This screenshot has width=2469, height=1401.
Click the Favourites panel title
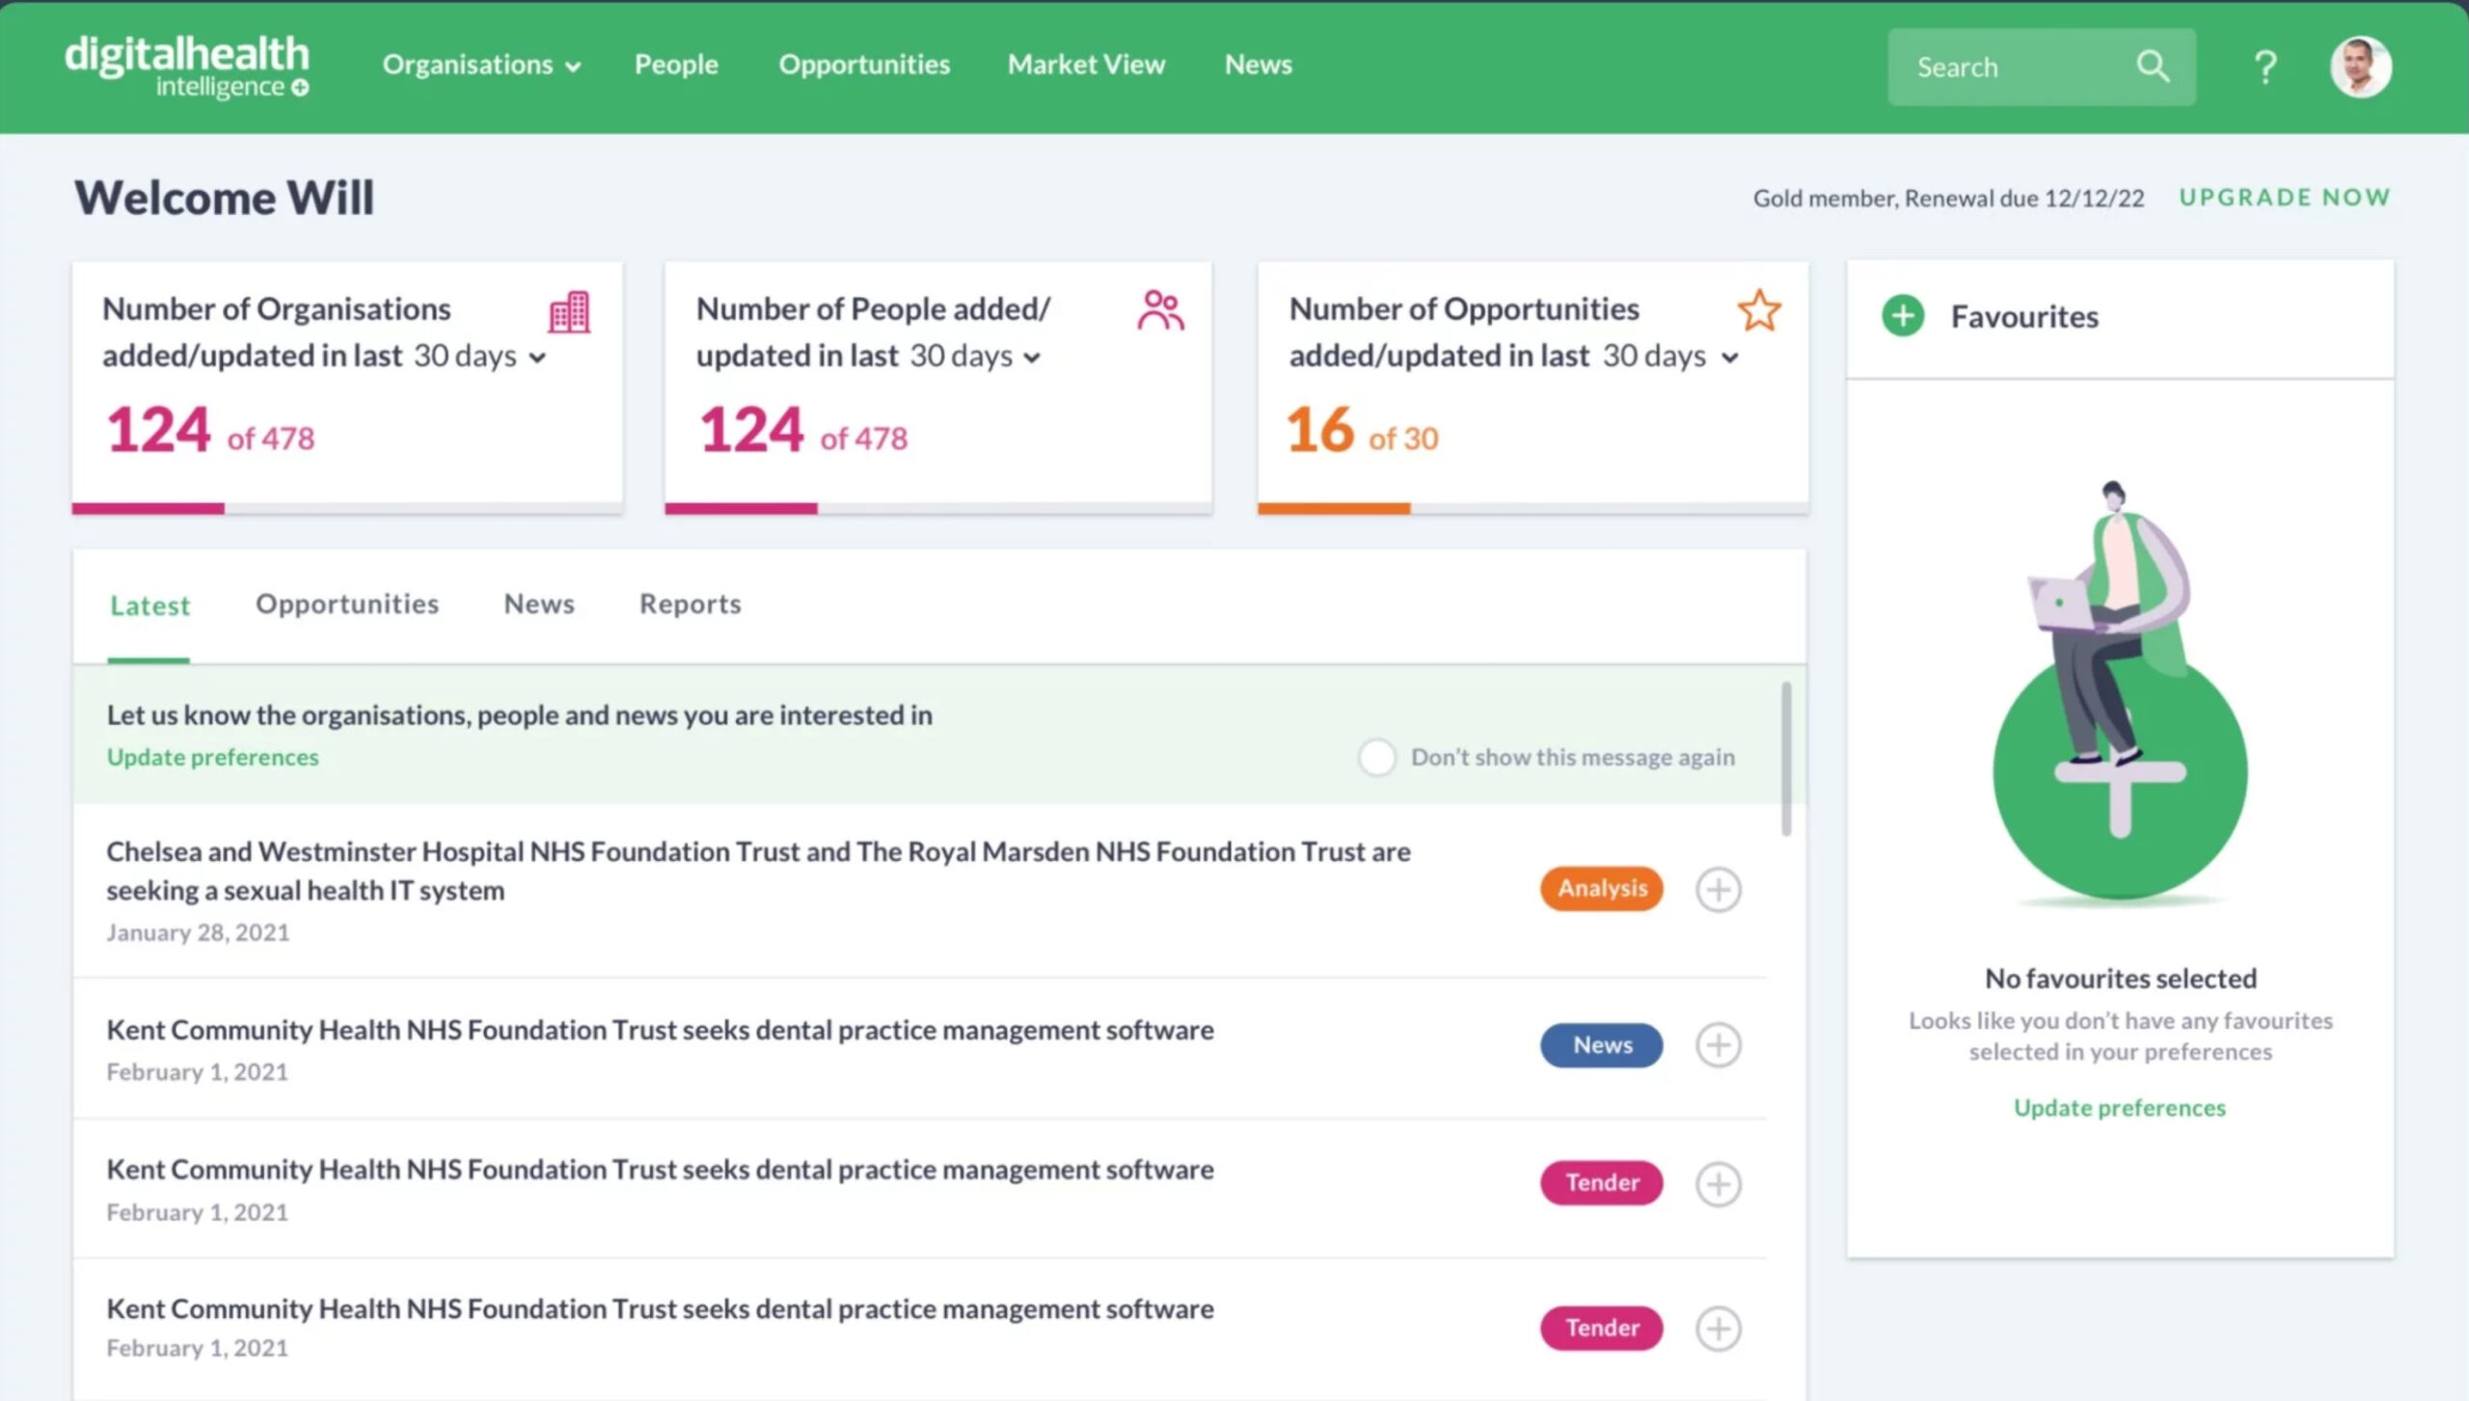[x=2024, y=316]
